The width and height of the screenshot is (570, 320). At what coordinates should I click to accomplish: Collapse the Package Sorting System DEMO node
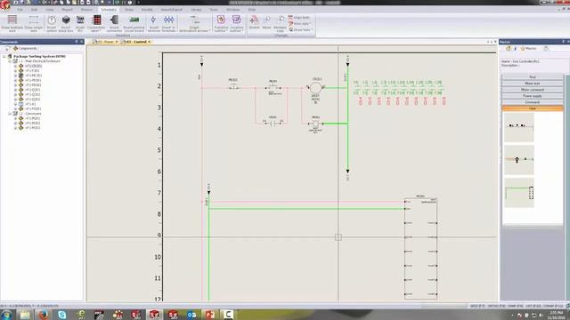tap(4, 57)
